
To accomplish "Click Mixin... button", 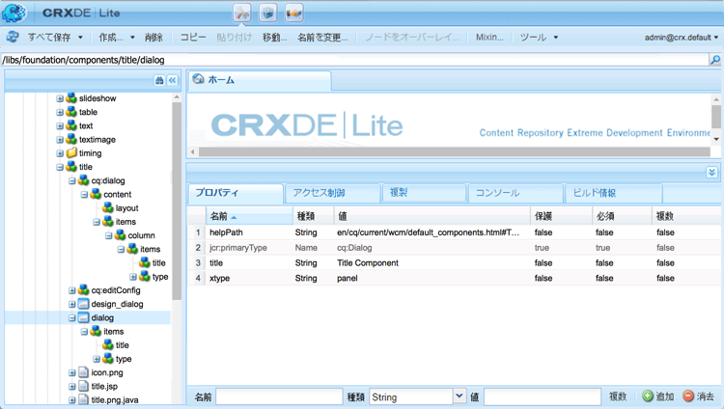I will click(x=489, y=38).
